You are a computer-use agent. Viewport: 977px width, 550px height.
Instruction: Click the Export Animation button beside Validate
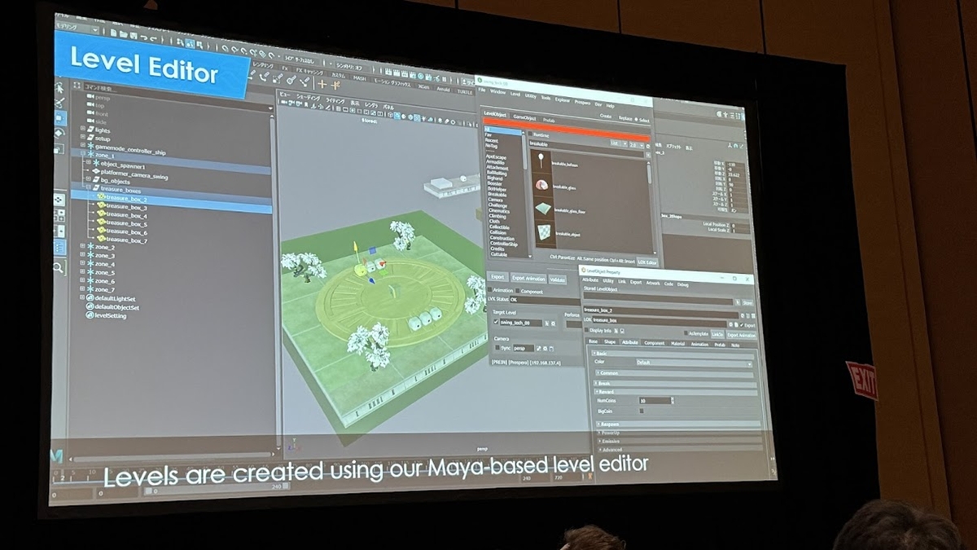[x=528, y=278]
